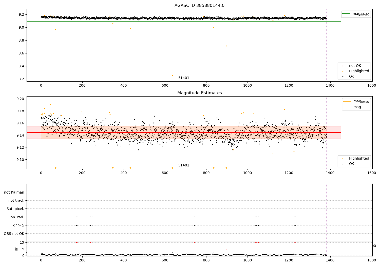Click 'Highlighted' in the Magnitude Estimates legend
The width and height of the screenshot is (380, 266).
tap(359, 159)
